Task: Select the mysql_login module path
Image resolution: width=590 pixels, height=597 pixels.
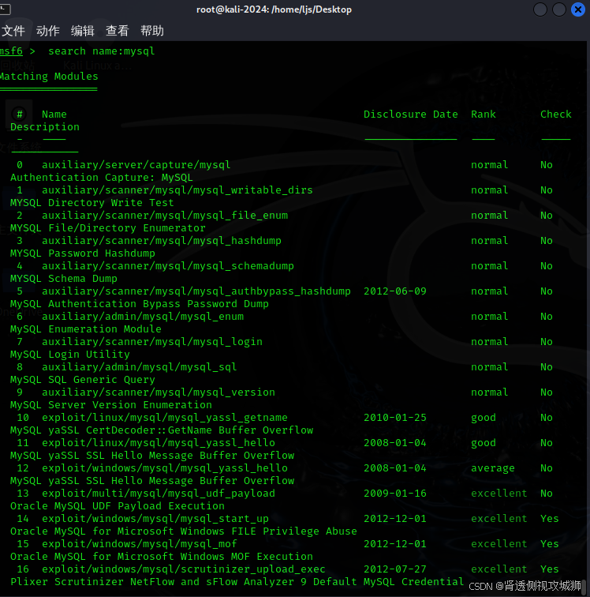Action: pos(152,342)
